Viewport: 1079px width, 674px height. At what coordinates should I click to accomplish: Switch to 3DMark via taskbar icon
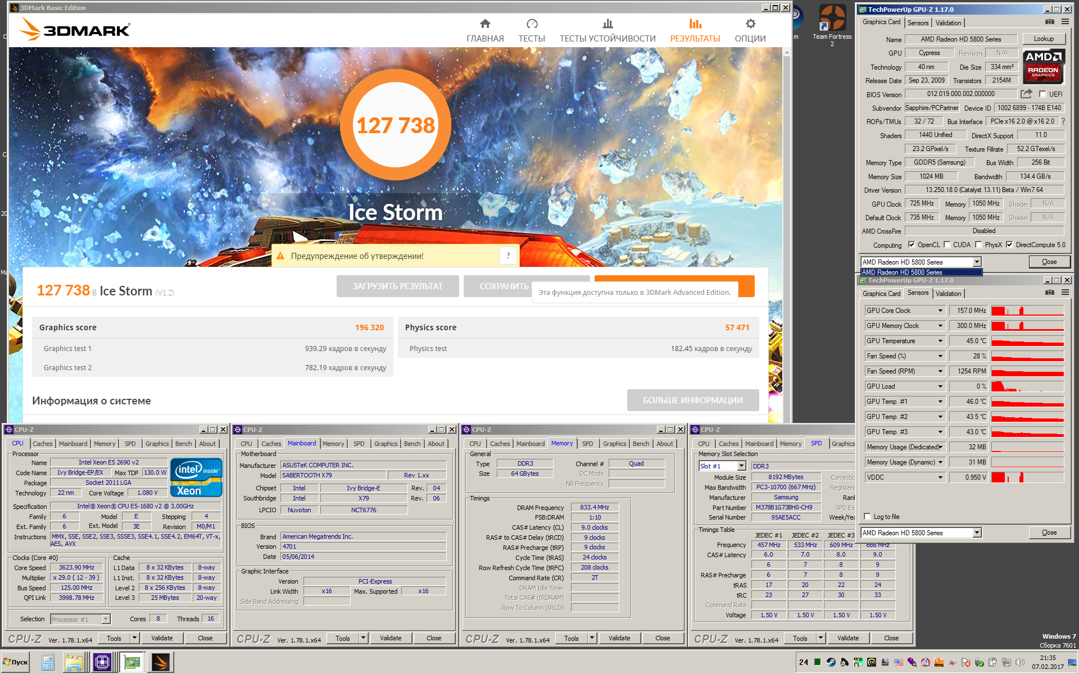pos(160,663)
